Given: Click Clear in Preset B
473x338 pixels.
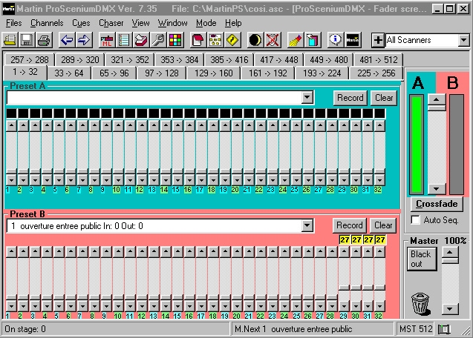Looking at the screenshot, I should coord(383,225).
